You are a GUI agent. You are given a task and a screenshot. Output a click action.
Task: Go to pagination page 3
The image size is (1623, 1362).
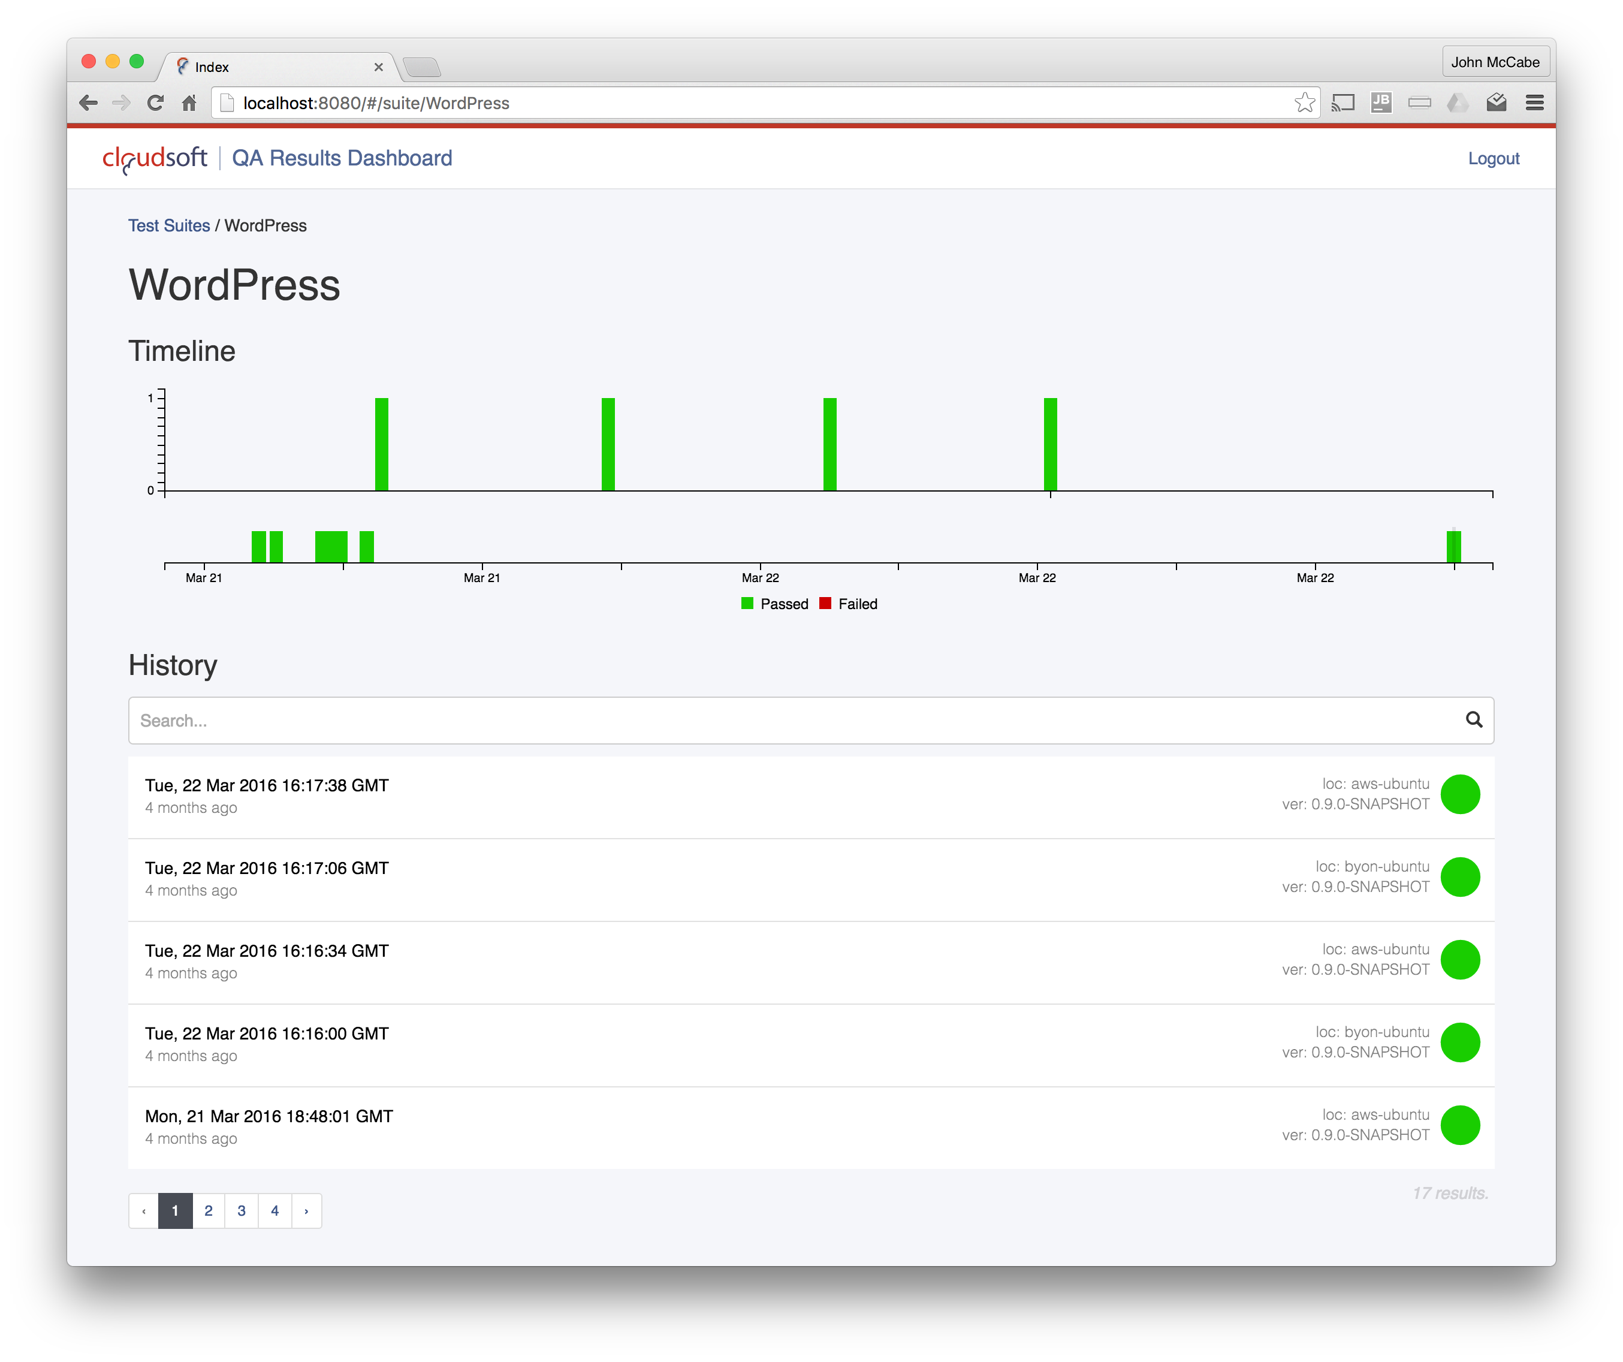(242, 1210)
